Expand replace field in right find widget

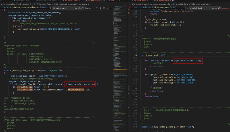187,8
